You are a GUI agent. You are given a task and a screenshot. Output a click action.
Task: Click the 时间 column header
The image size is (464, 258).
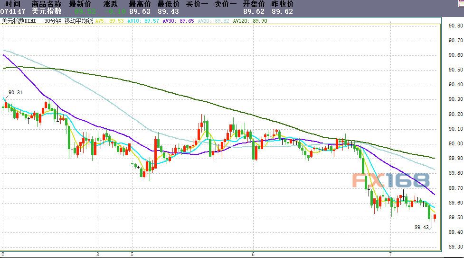pyautogui.click(x=13, y=4)
